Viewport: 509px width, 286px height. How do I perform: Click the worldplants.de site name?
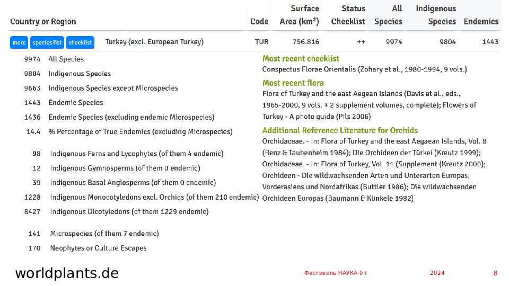(67, 273)
